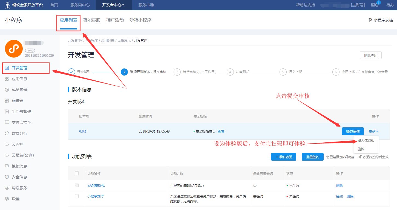Click 云指展示 in the breadcrumb

point(124,40)
